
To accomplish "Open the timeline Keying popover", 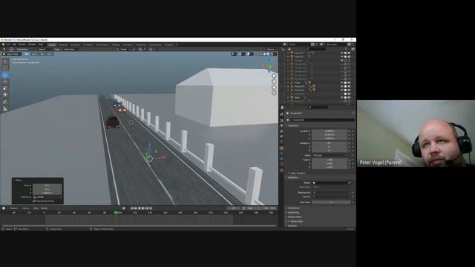I will coord(26,208).
